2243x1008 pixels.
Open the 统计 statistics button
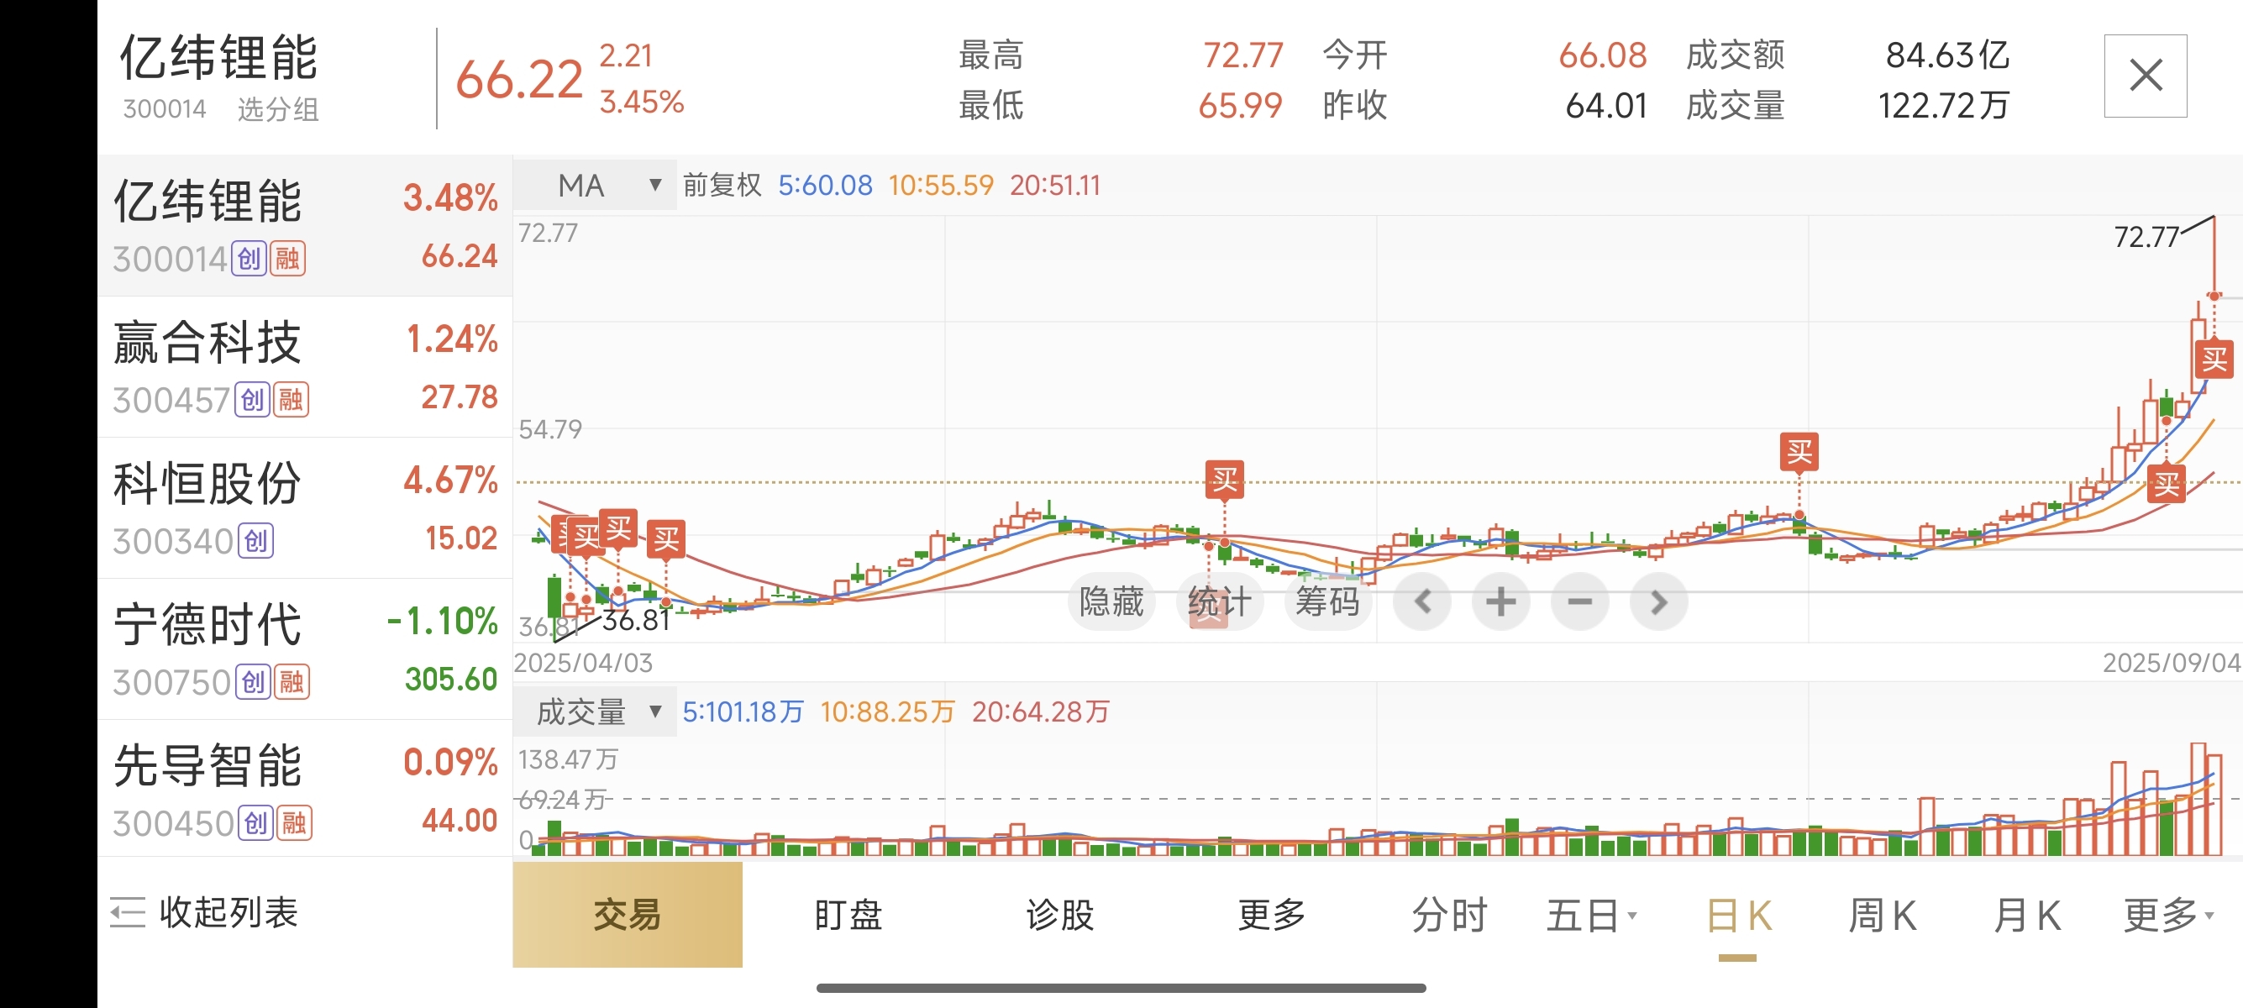[x=1219, y=601]
